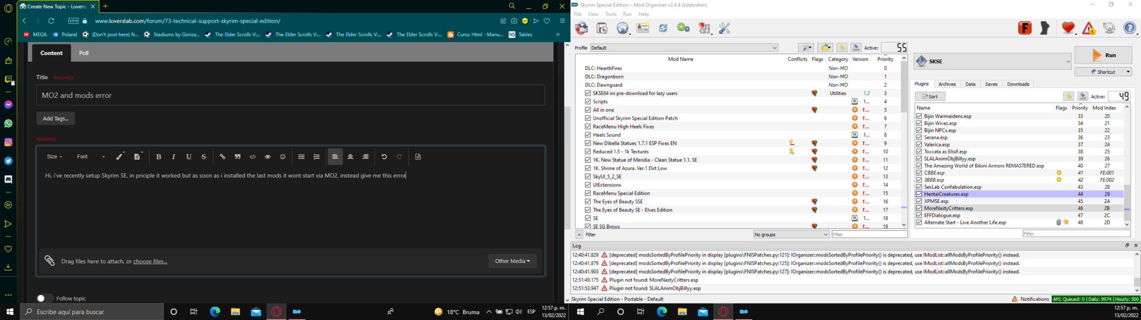This screenshot has height=320, width=1141.
Task: Open the emoji picker in editor toolbar
Action: point(283,157)
